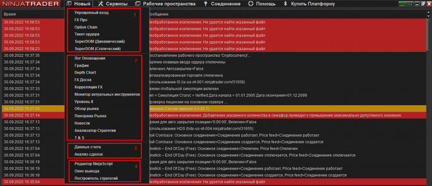Select orange row 30.09.2022 16:37:29

[x=214, y=109]
